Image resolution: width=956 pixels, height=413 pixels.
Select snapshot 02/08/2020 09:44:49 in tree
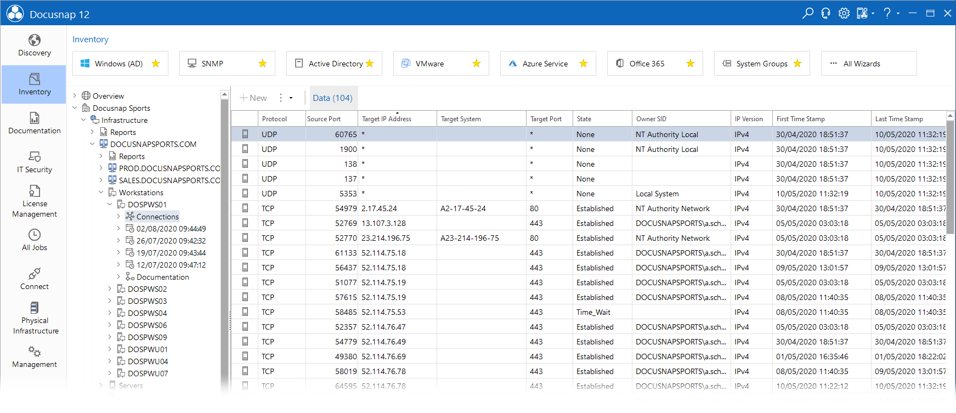166,229
